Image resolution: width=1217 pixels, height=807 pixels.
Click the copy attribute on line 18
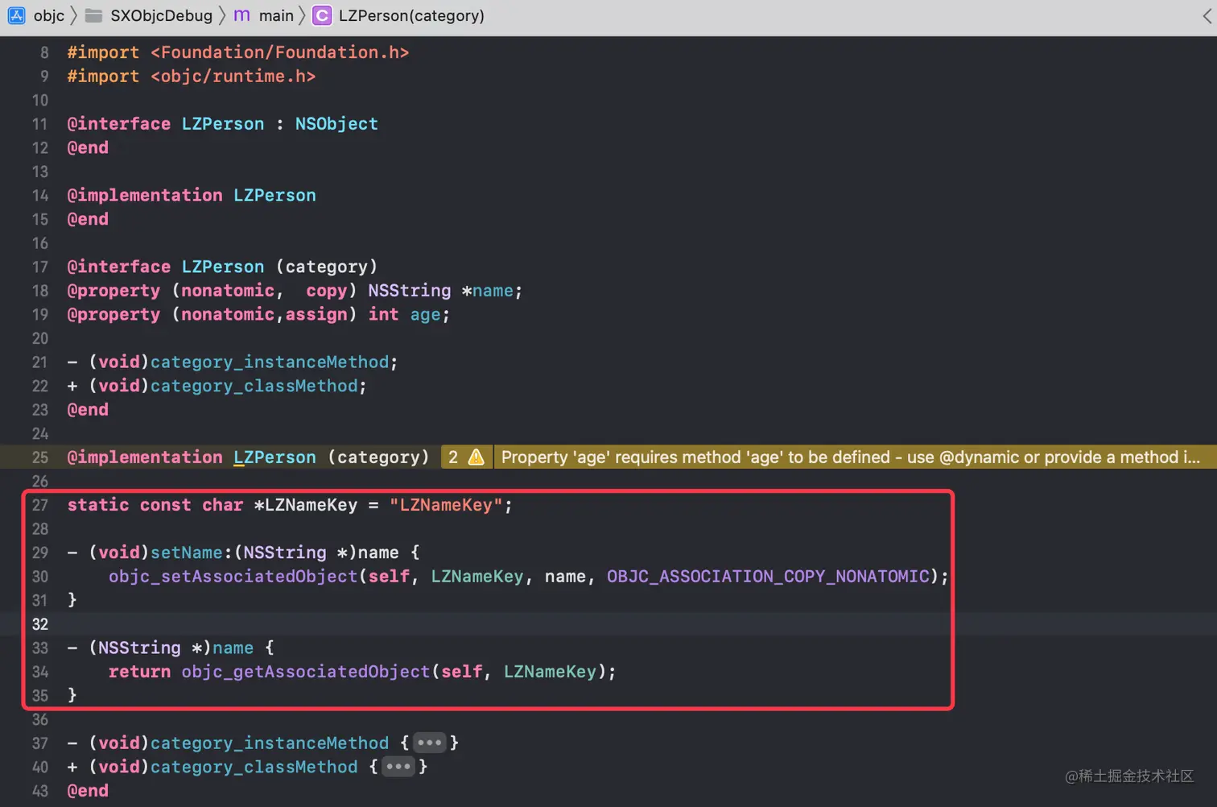pyautogui.click(x=327, y=291)
